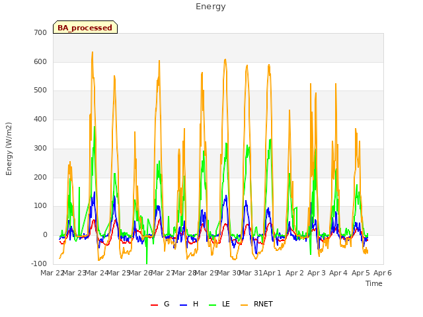Toggle the RNET series legend entry
Screen dimensions: 423x317
[x=256, y=304]
